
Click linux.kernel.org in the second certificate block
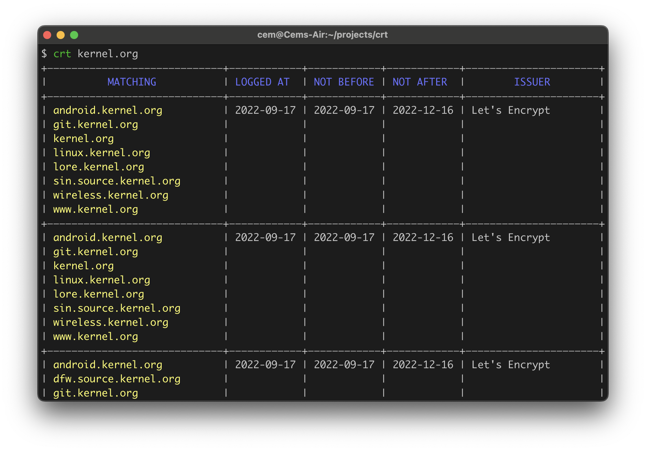(x=102, y=280)
